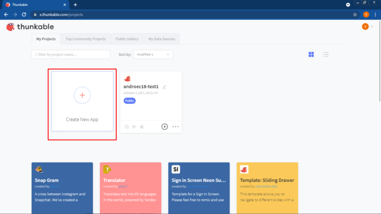Screen dimensions: 381x214
Task: Switch to the My Projects tab
Action: click(46, 39)
